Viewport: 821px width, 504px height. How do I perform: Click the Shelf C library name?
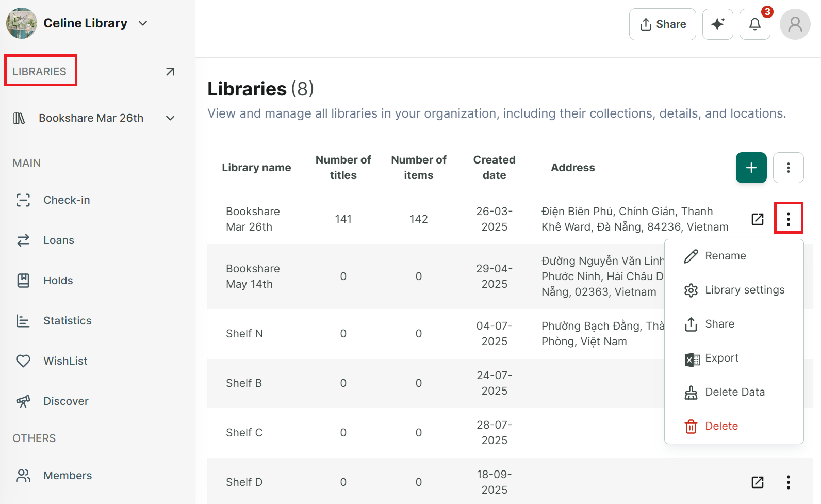[244, 433]
